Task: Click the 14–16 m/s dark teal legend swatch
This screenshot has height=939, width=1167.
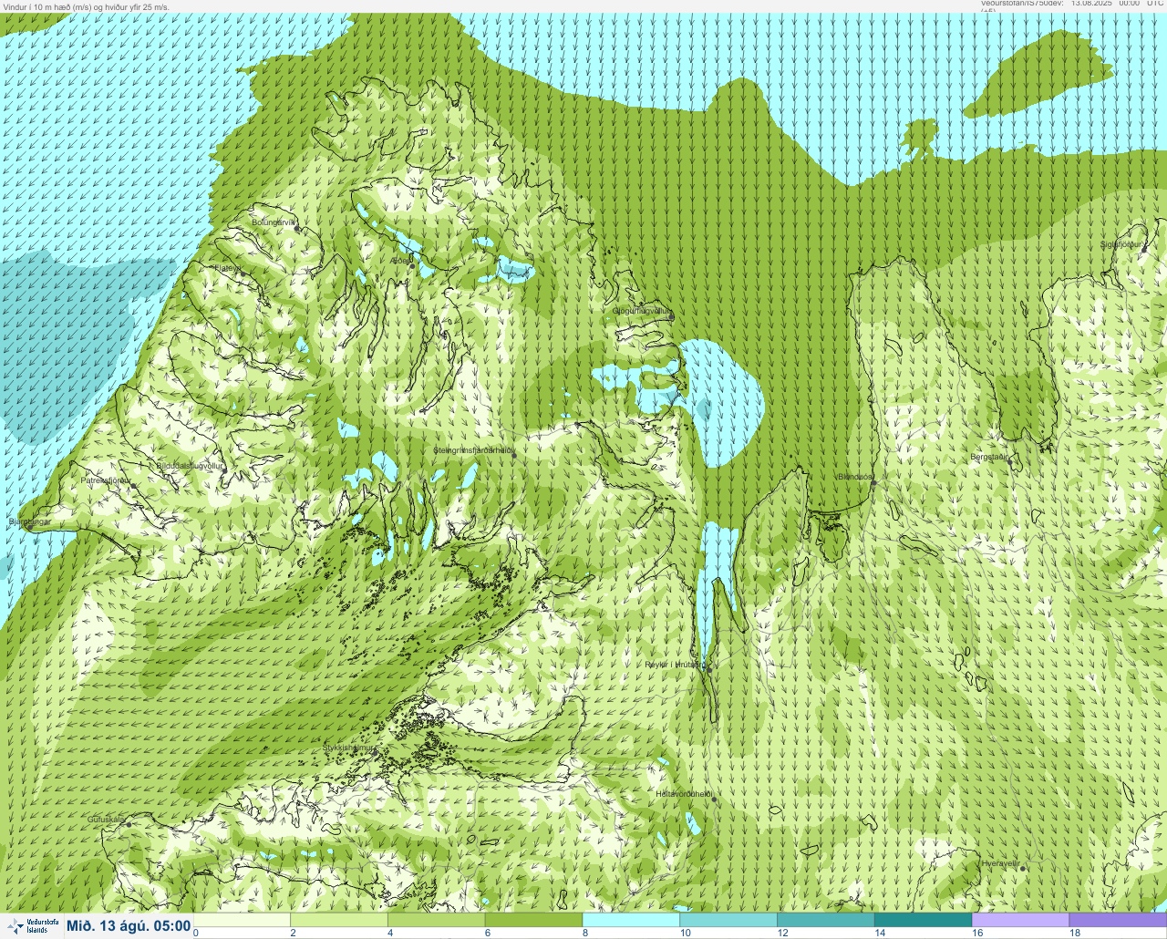Action: point(923,920)
